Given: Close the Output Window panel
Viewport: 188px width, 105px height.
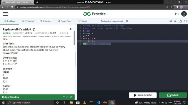Looking at the screenshot, I should click(71, 97).
